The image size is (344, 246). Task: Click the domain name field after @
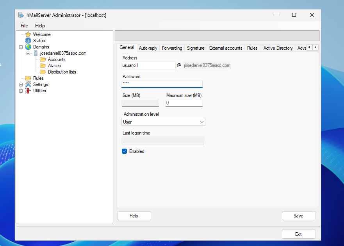[x=207, y=65]
